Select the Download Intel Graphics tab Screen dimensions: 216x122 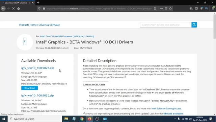click(18, 3)
